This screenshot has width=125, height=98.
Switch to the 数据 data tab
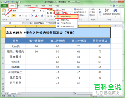[x=43, y=6]
